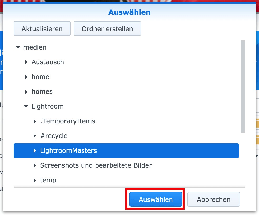This screenshot has height=215, width=259.
Task: Create a folder with Ordner erstellen
Action: (x=107, y=28)
